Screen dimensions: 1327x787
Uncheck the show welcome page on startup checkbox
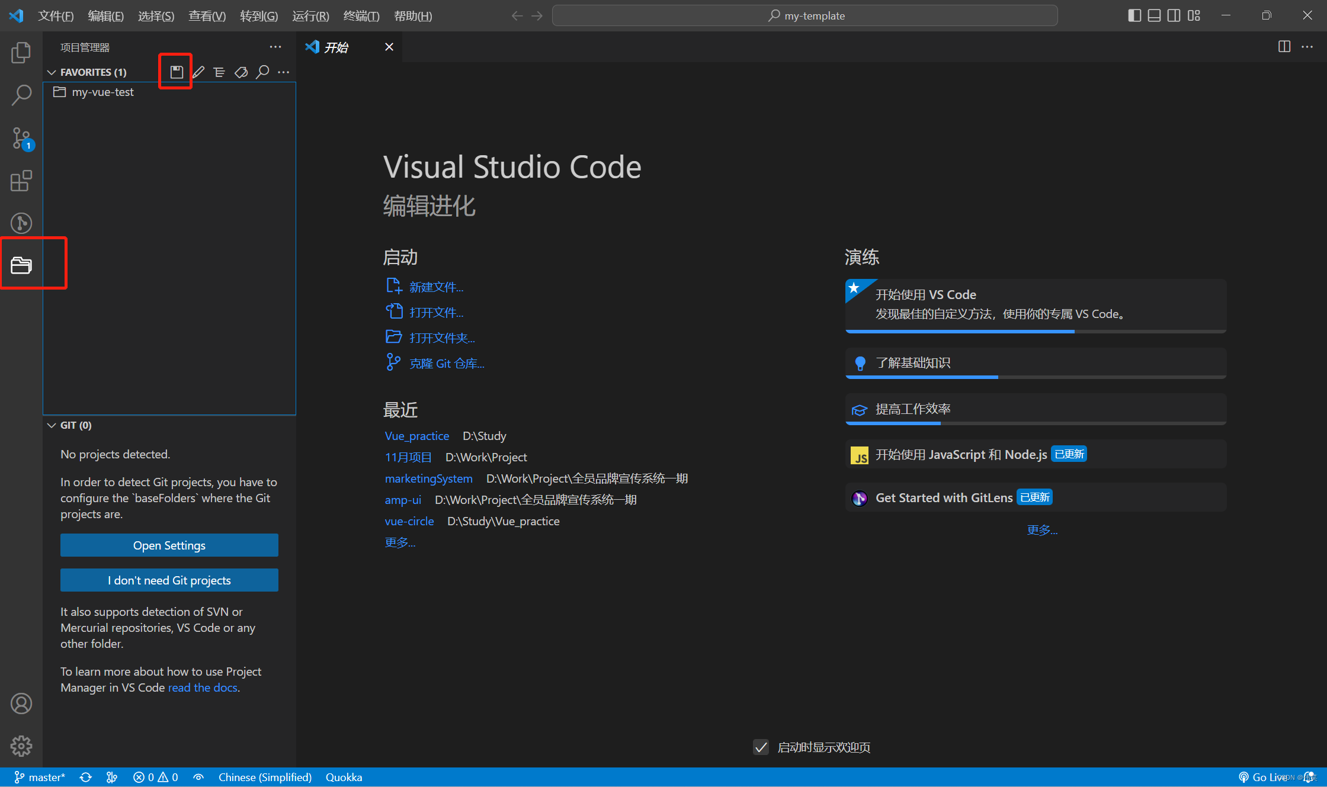point(761,747)
